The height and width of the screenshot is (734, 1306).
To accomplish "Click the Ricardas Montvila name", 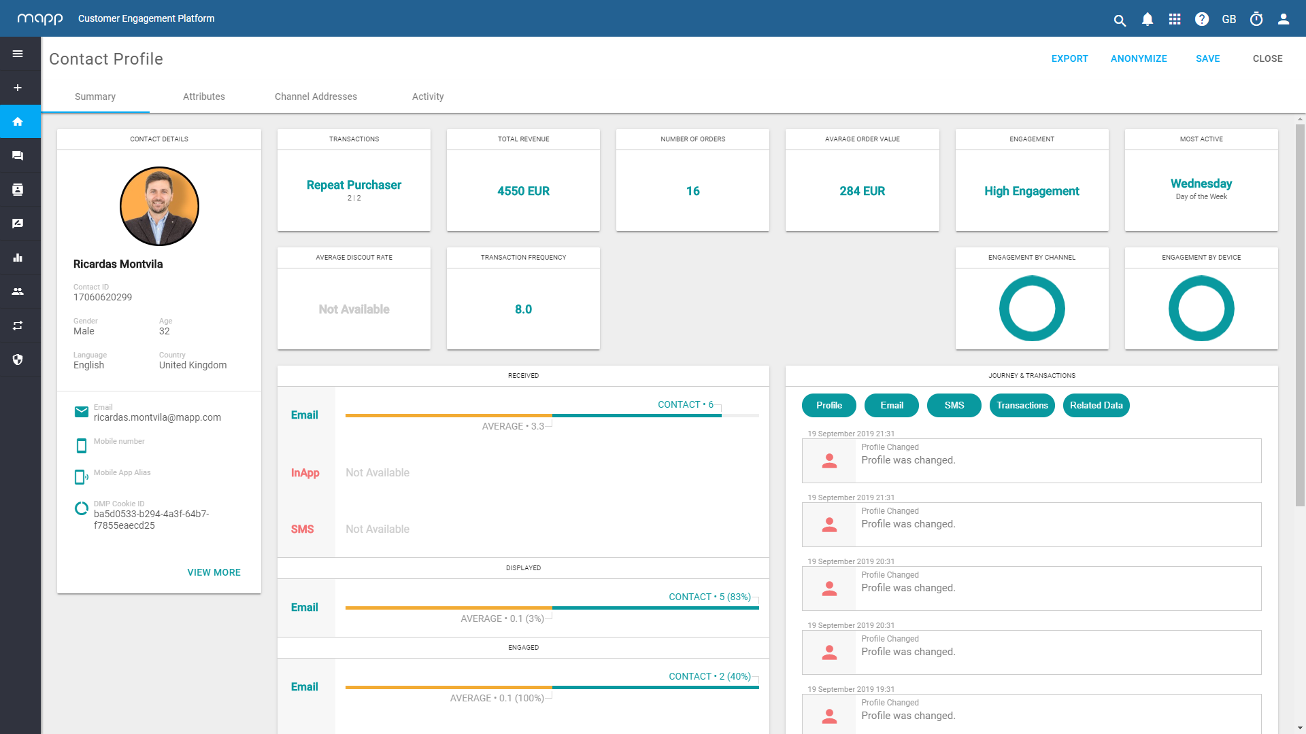I will pos(118,264).
